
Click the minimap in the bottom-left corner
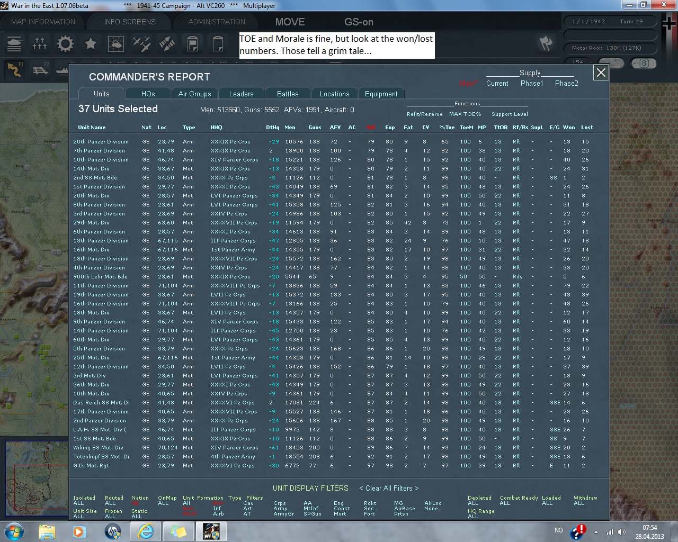click(x=37, y=479)
